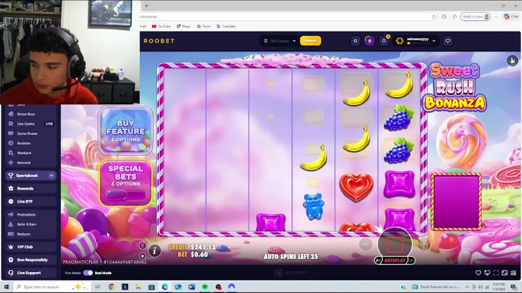Open VIP Club in the sidebar
522x293 pixels.
coord(31,247)
